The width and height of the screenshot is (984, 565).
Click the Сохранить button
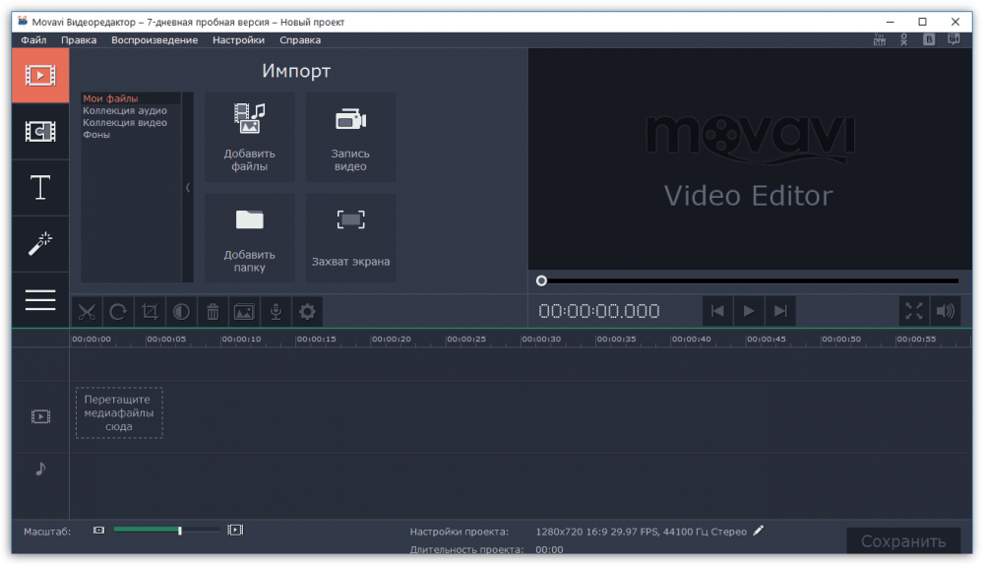tap(903, 541)
